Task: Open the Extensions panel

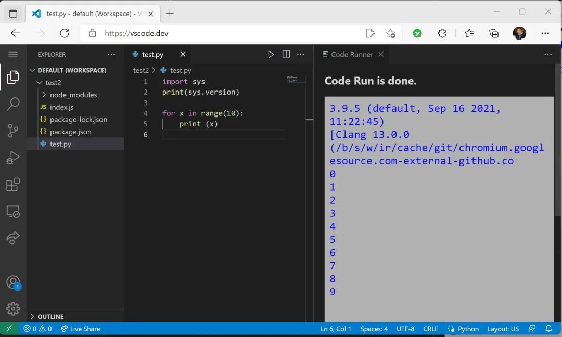Action: click(13, 185)
